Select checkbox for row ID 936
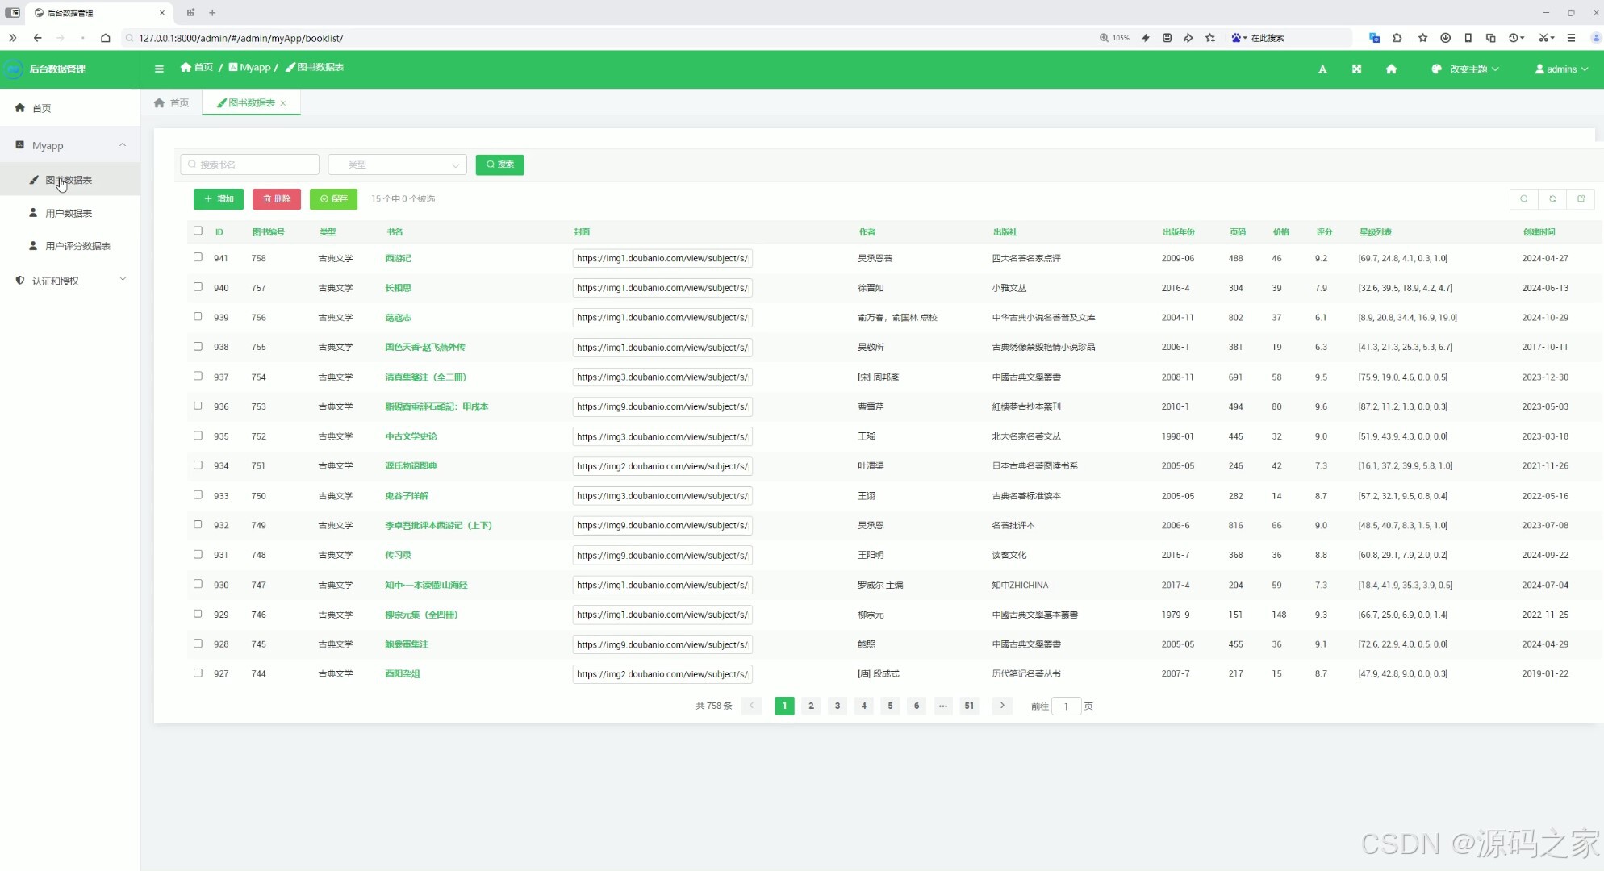1604x871 pixels. (x=198, y=406)
